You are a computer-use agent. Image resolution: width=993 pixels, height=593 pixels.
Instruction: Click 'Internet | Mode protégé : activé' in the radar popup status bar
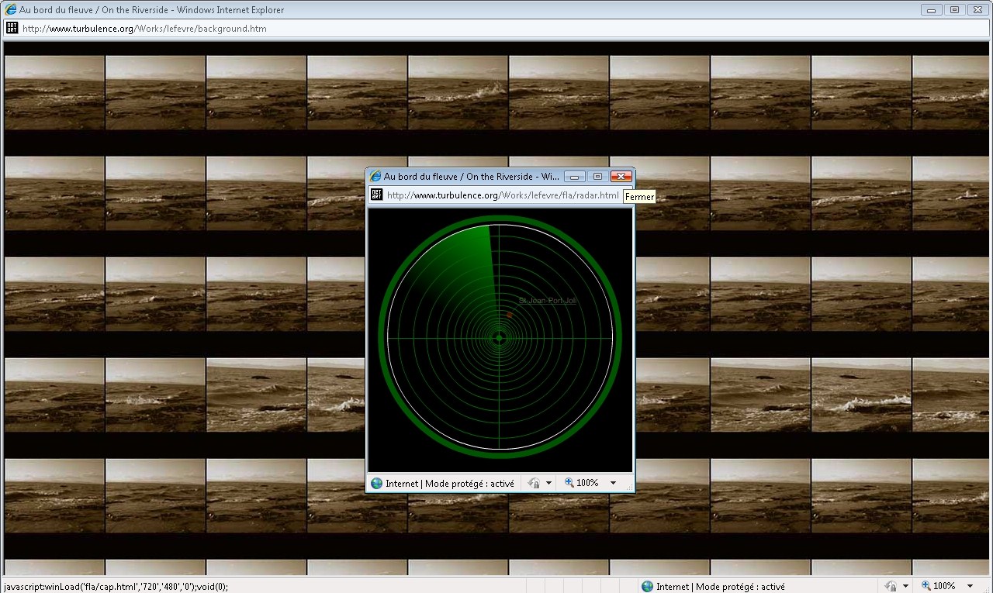click(450, 484)
